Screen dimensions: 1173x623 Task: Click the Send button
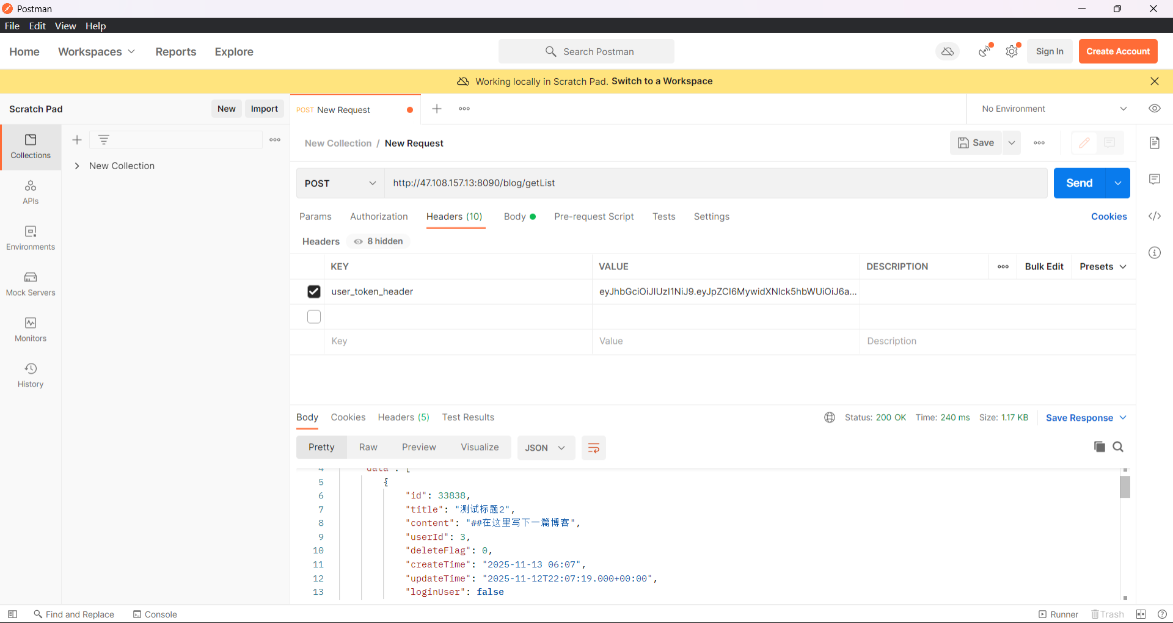tap(1080, 183)
